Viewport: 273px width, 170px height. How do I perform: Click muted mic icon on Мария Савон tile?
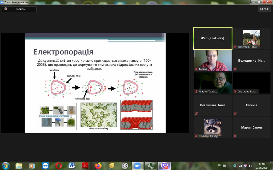click(235, 136)
